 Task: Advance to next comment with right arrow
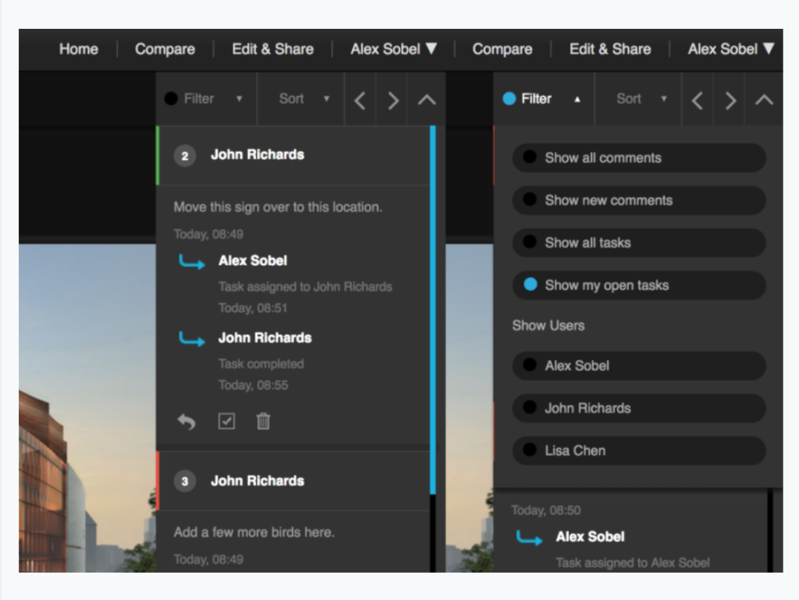click(393, 99)
